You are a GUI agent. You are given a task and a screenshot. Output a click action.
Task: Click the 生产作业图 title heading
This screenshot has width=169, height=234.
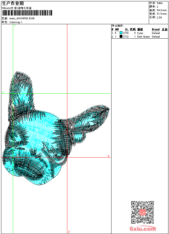(x=13, y=4)
